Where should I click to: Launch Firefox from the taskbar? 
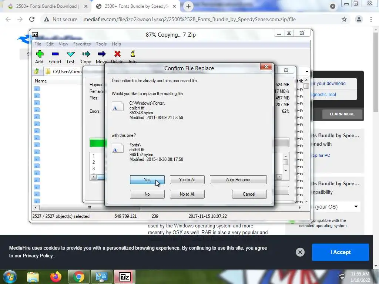click(56, 277)
